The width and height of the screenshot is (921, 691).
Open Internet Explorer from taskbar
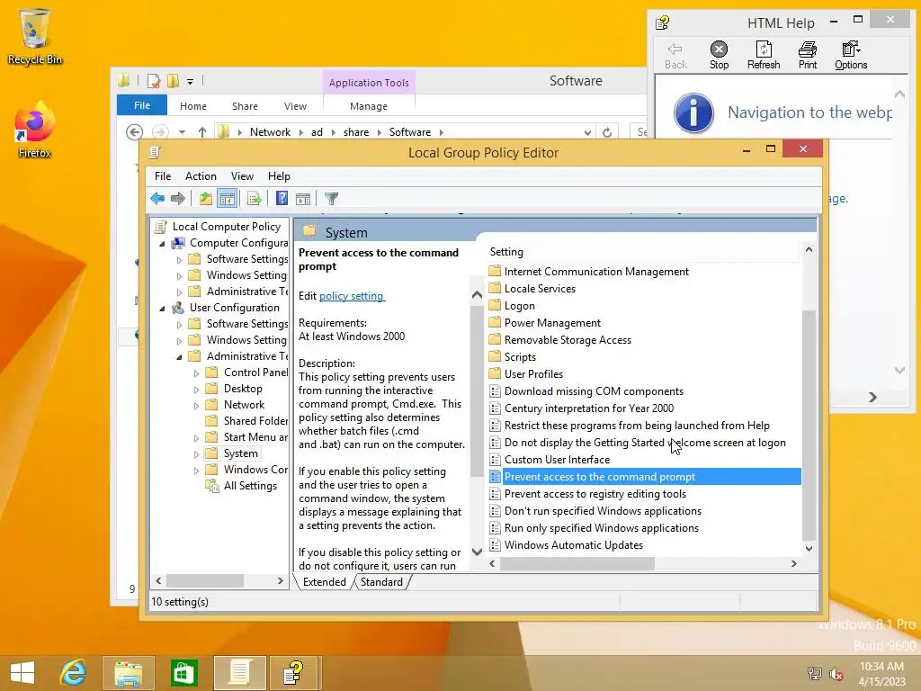pyautogui.click(x=73, y=673)
